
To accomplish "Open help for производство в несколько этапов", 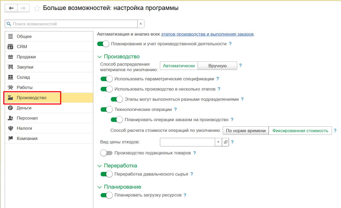I will coord(219,89).
